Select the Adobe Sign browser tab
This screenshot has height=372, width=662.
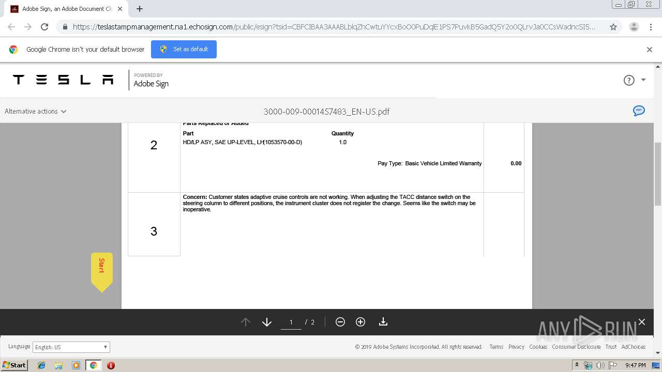(x=66, y=9)
